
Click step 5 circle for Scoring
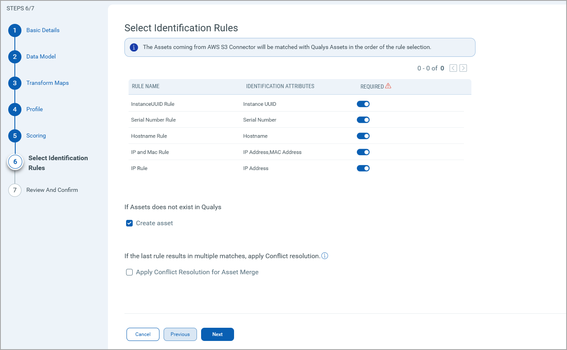click(15, 135)
